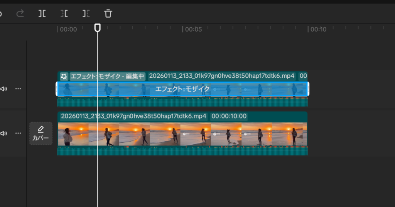This screenshot has width=395, height=207.
Task: Click the 00:00:10:00 duration label
Action: (x=229, y=116)
